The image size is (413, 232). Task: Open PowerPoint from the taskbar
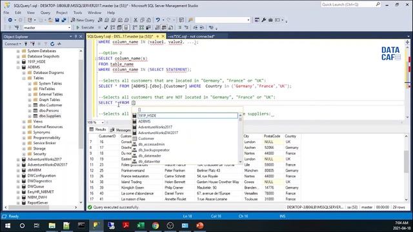pyautogui.click(x=199, y=226)
